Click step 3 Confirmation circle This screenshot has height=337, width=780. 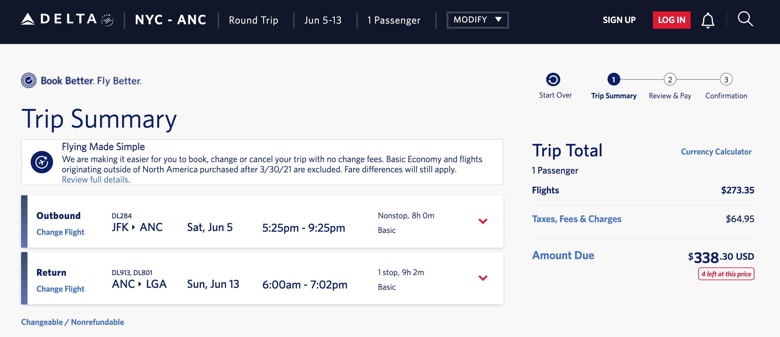(726, 79)
